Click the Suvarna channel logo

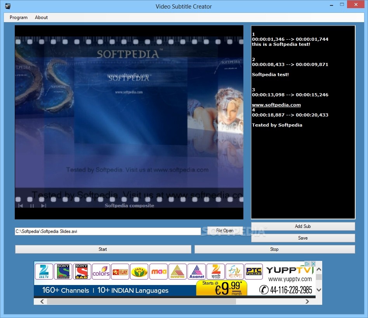pos(177,271)
